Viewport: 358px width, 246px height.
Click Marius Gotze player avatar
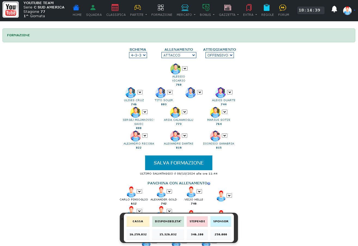(215, 112)
